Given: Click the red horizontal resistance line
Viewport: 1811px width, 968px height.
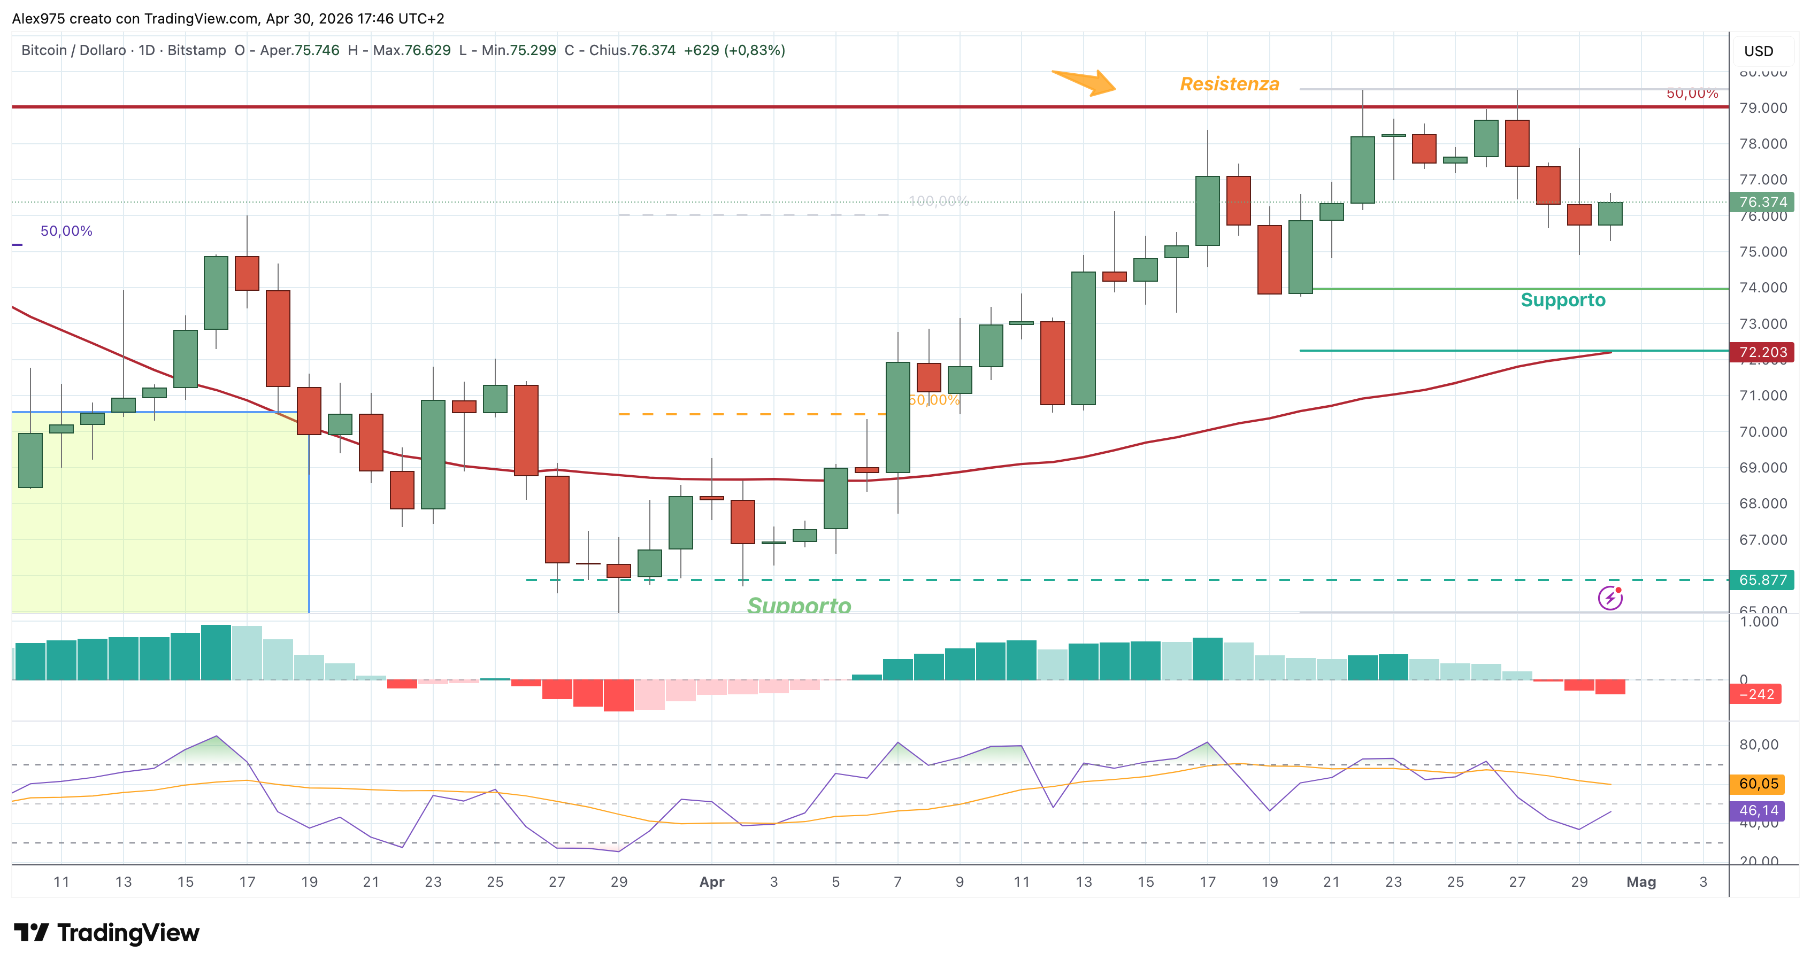Looking at the screenshot, I should (870, 107).
